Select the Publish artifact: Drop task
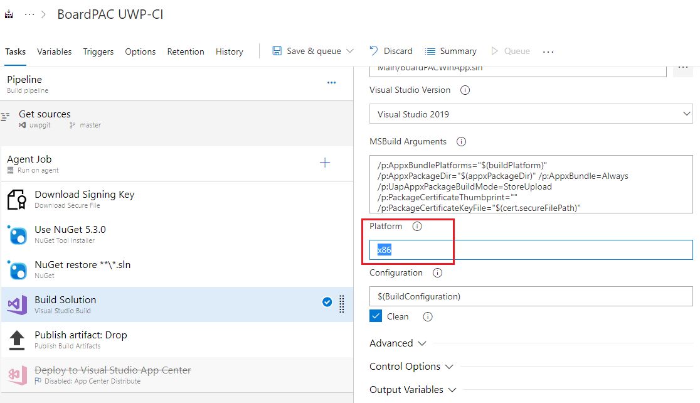The height and width of the screenshot is (403, 700). [177, 340]
